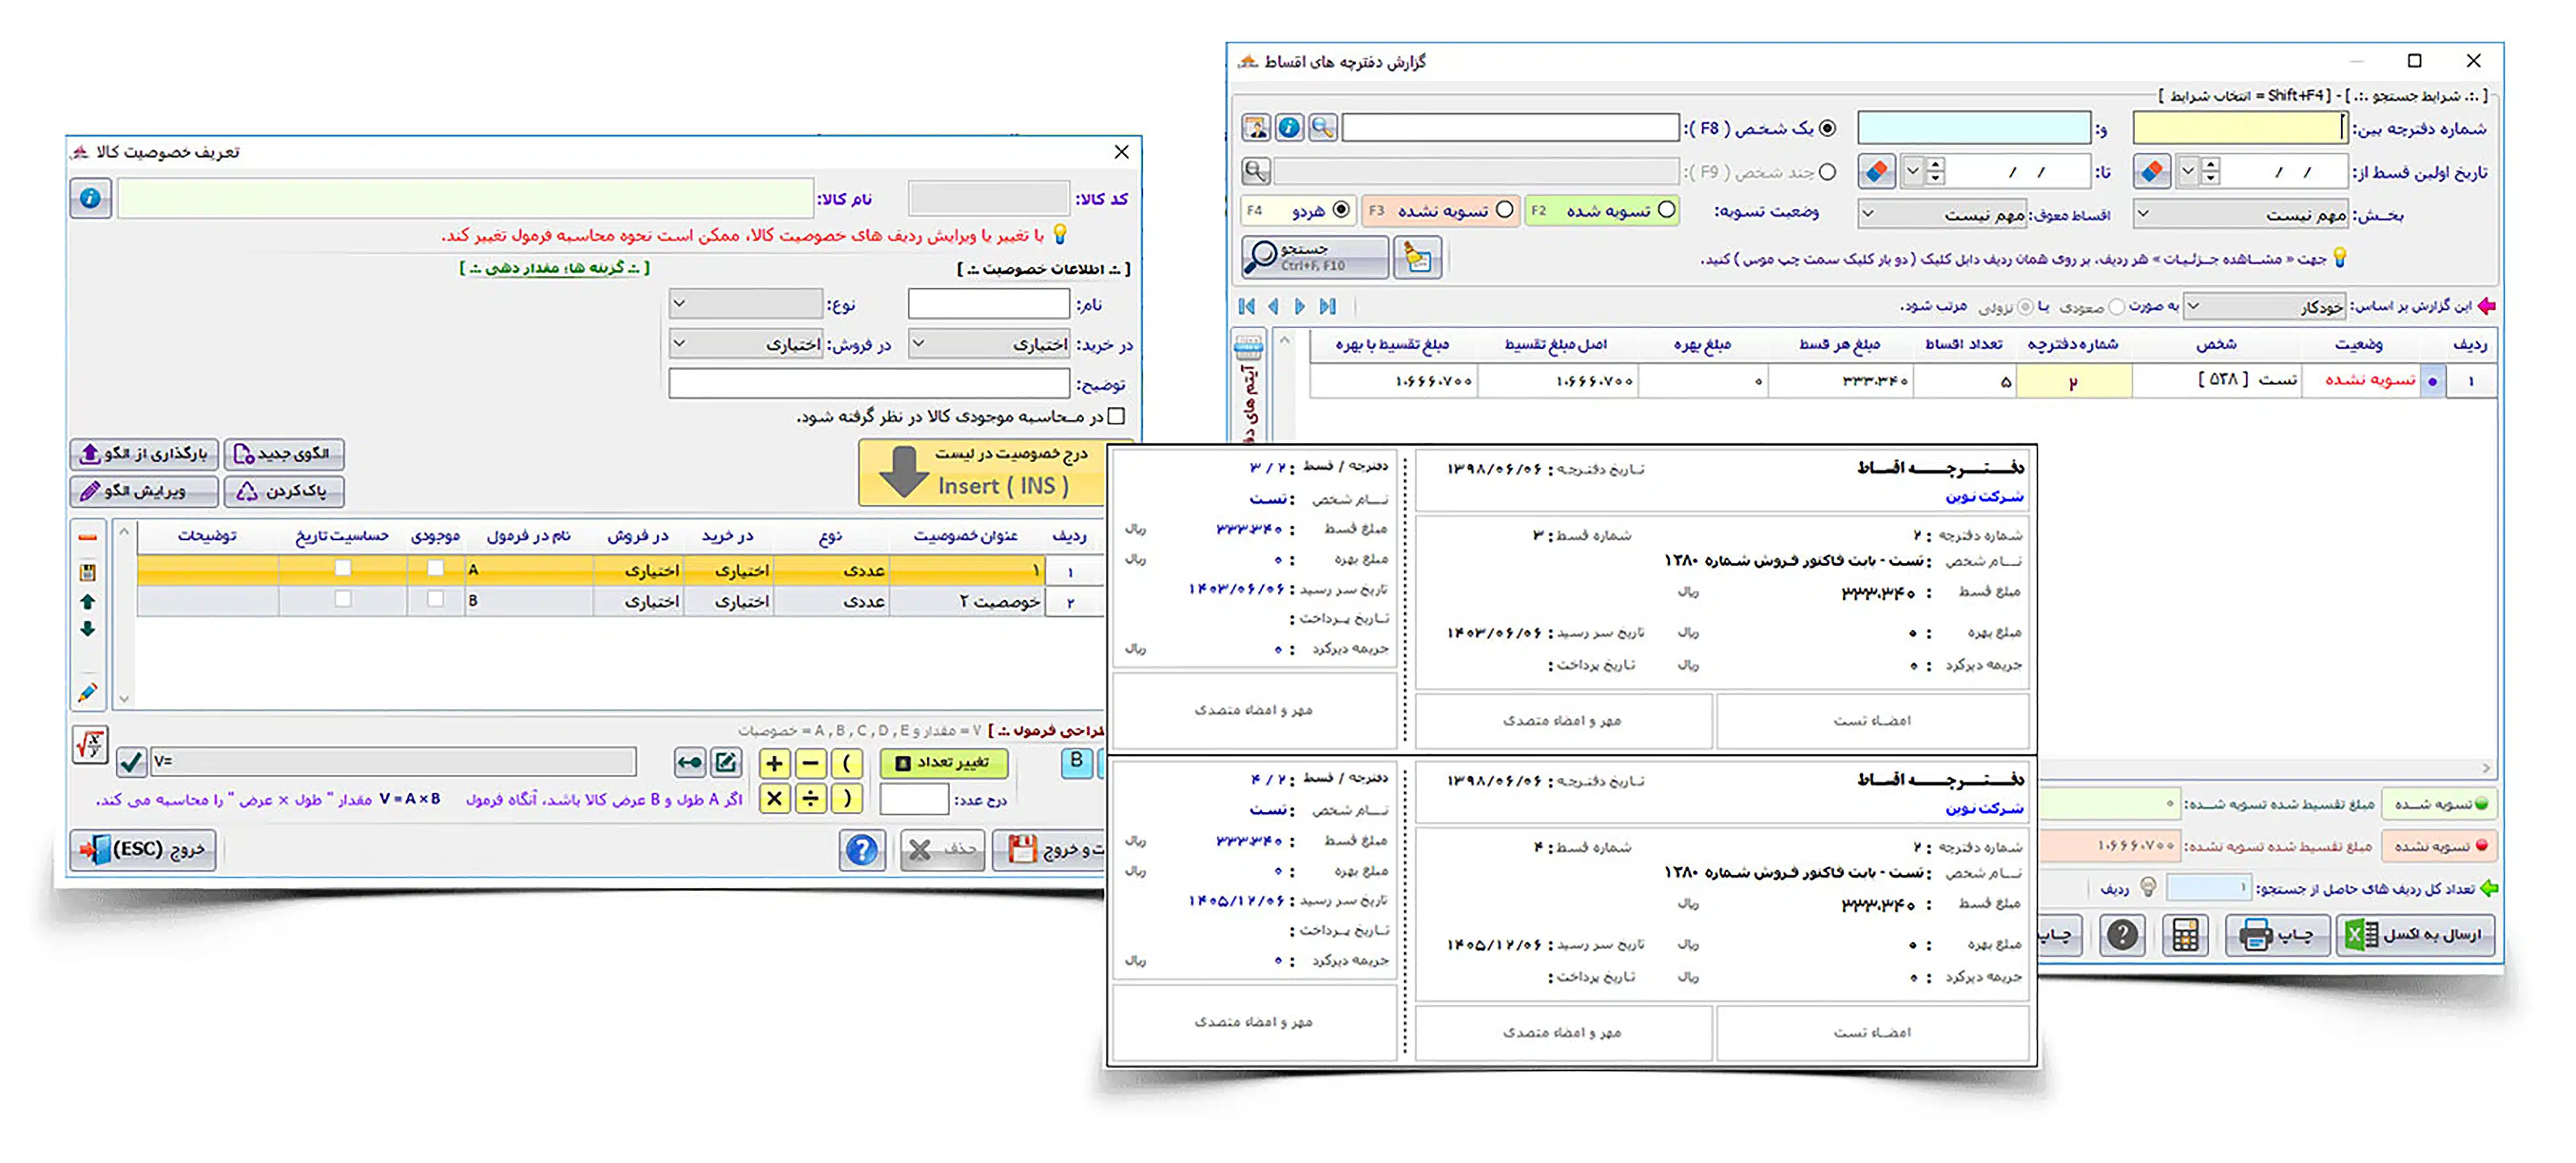The height and width of the screenshot is (1163, 2576).
Task: Select the multiple persons (F9) radio option
Action: tap(1827, 172)
